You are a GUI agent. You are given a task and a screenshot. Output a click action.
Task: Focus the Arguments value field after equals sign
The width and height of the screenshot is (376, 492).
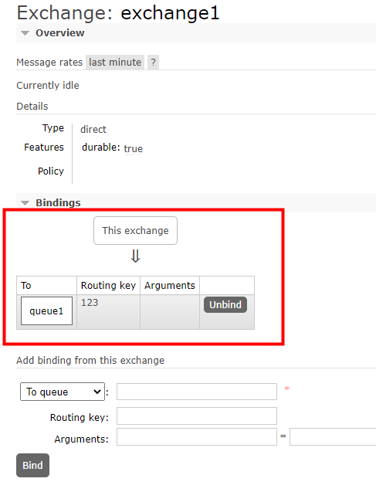pos(333,437)
